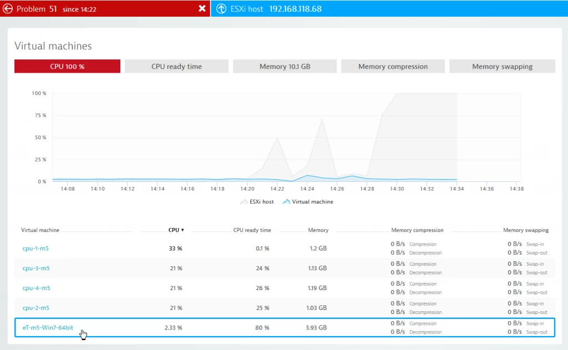Sort table by Memory column header
The height and width of the screenshot is (350, 568).
tap(318, 230)
